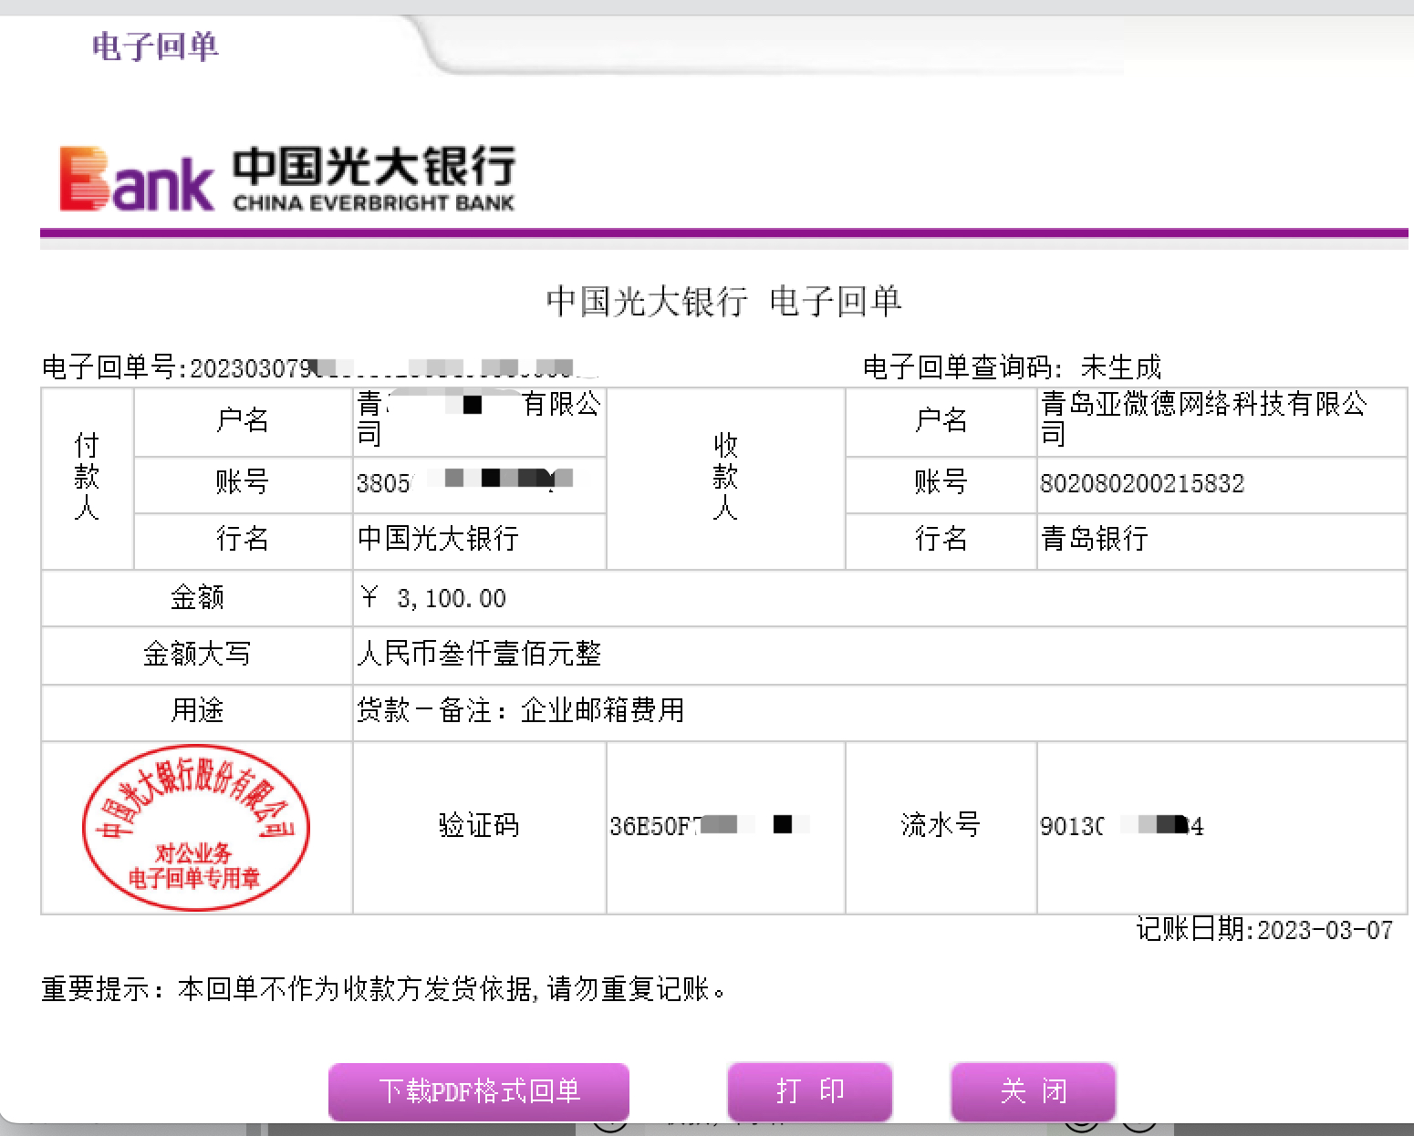Select purpose text 企业邮箱费用

pyautogui.click(x=602, y=710)
